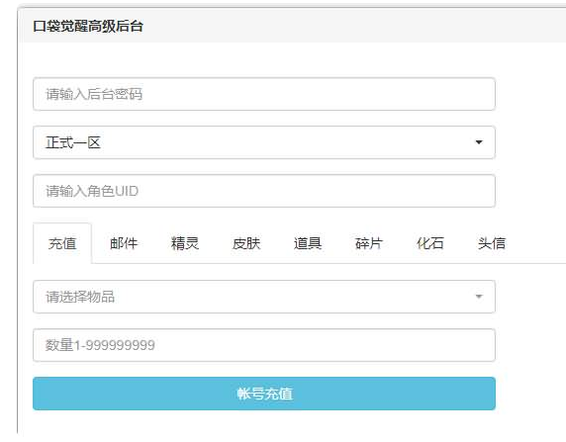
Task: Open the 精灵 tab
Action: click(185, 243)
